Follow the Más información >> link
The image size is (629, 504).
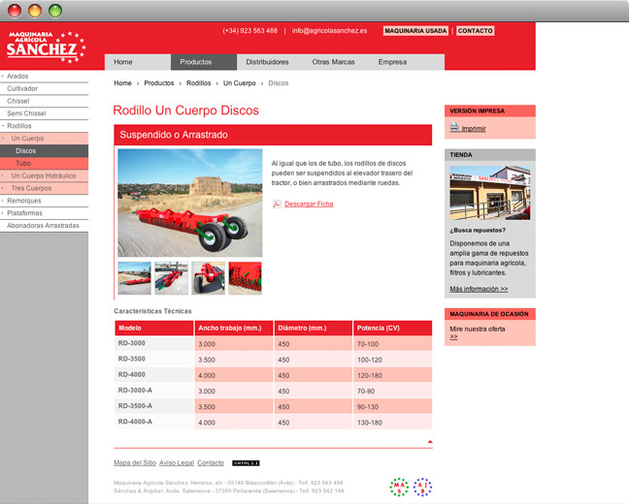(x=479, y=289)
